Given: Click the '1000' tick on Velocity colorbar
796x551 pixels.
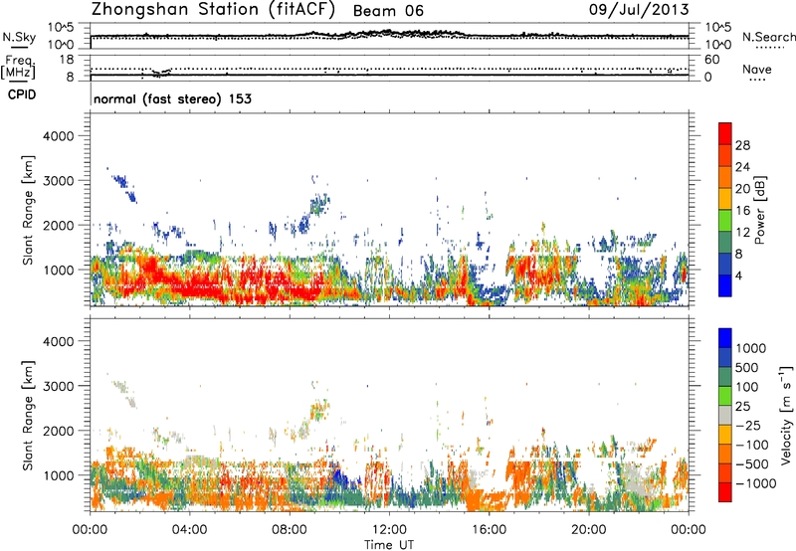Looking at the screenshot, I should coord(751,348).
